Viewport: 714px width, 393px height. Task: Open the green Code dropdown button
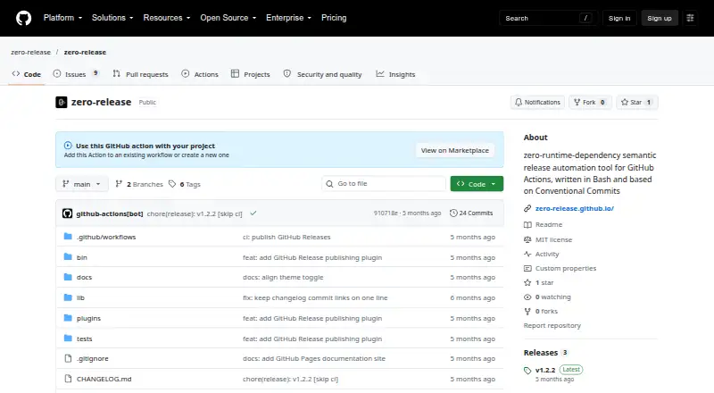(477, 184)
